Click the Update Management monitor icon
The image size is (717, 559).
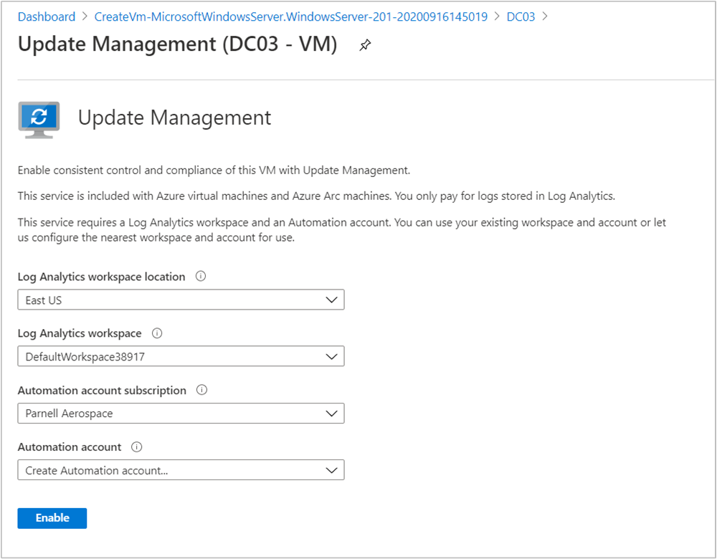39,120
